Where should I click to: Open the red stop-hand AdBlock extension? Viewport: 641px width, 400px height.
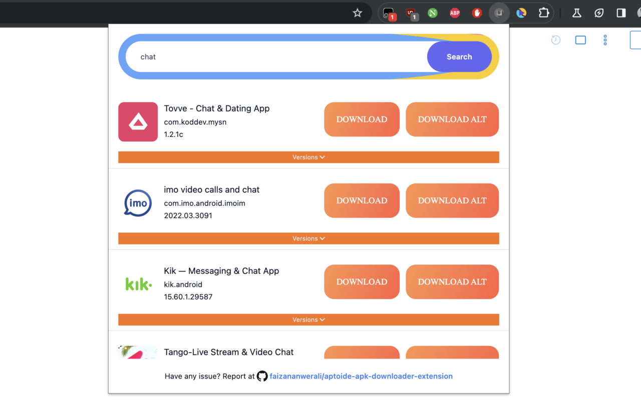coord(477,13)
